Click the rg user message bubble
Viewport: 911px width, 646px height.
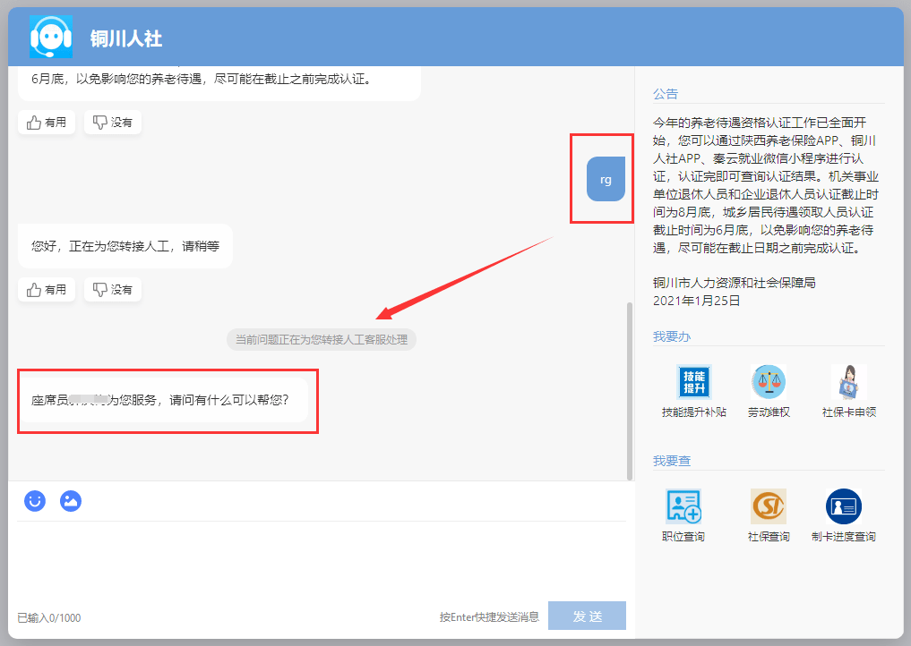[606, 179]
